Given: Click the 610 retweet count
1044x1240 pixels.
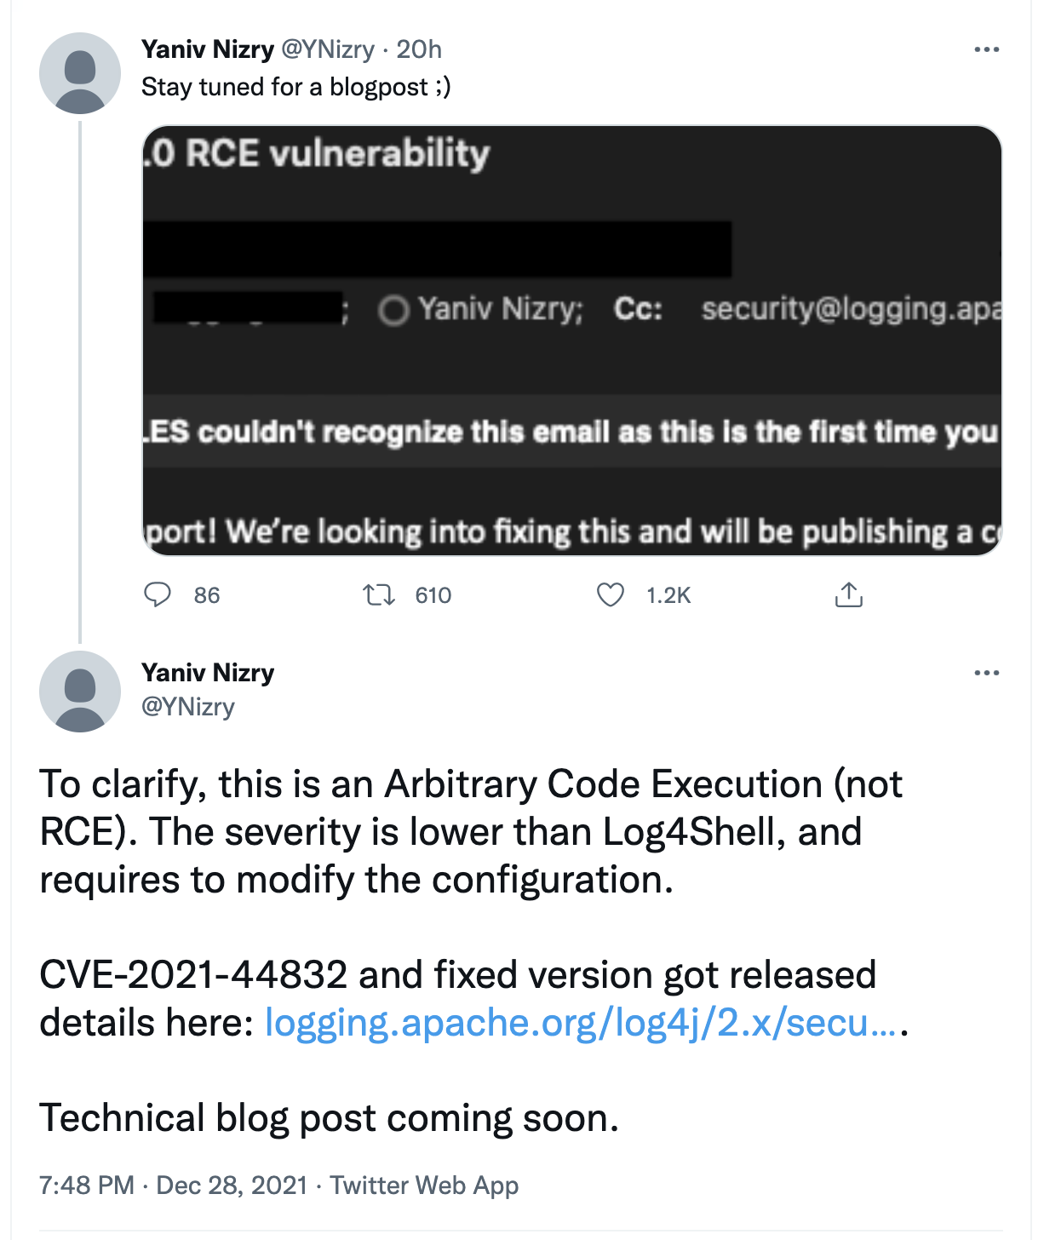Looking at the screenshot, I should point(433,595).
